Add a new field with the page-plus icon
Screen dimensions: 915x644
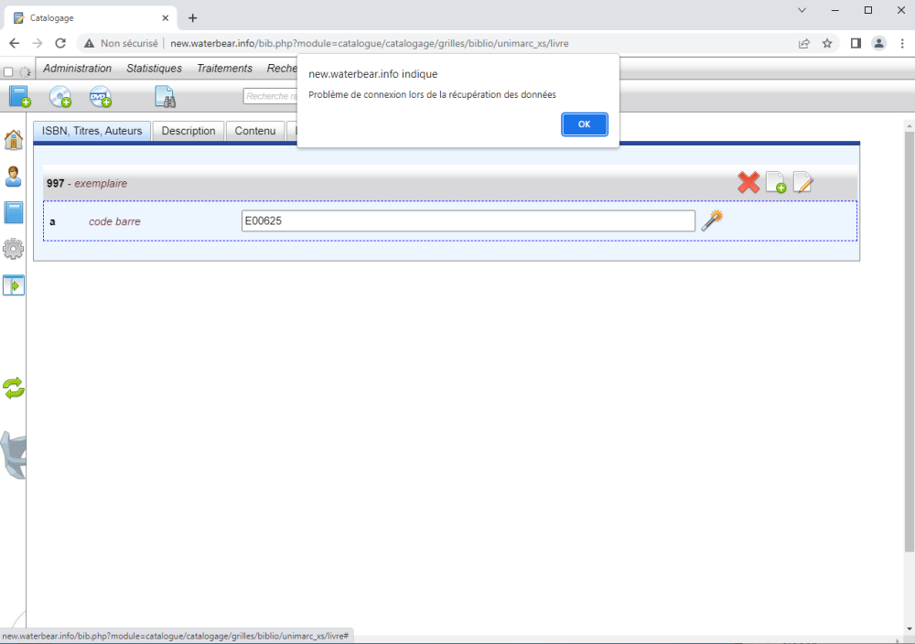[x=775, y=183]
